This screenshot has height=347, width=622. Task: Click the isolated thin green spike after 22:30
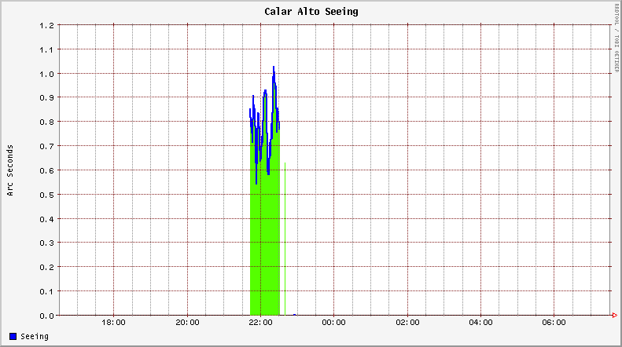pyautogui.click(x=285, y=239)
